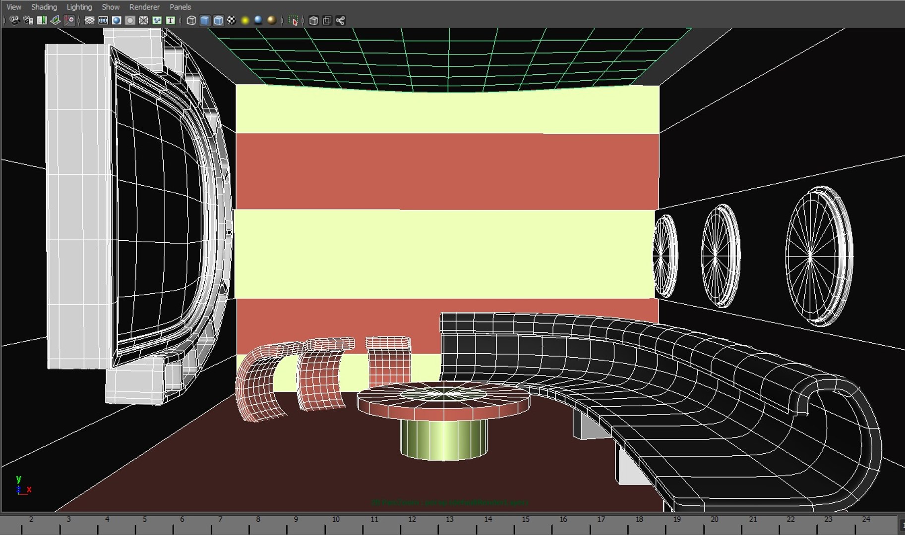Toggle use all lights yellow sphere

click(x=245, y=20)
